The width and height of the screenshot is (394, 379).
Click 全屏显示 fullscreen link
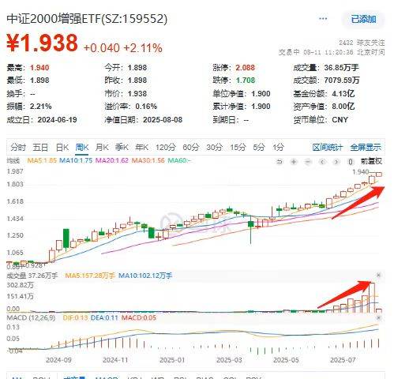click(x=366, y=148)
